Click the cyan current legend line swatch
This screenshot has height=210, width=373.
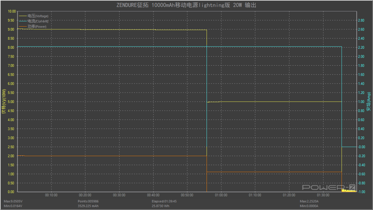pyautogui.click(x=23, y=21)
